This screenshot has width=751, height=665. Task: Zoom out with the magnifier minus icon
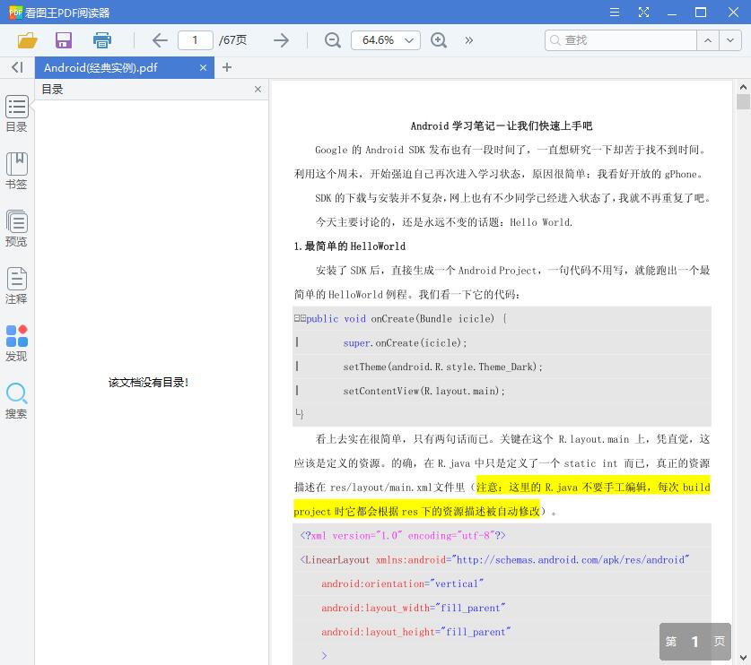[x=332, y=40]
